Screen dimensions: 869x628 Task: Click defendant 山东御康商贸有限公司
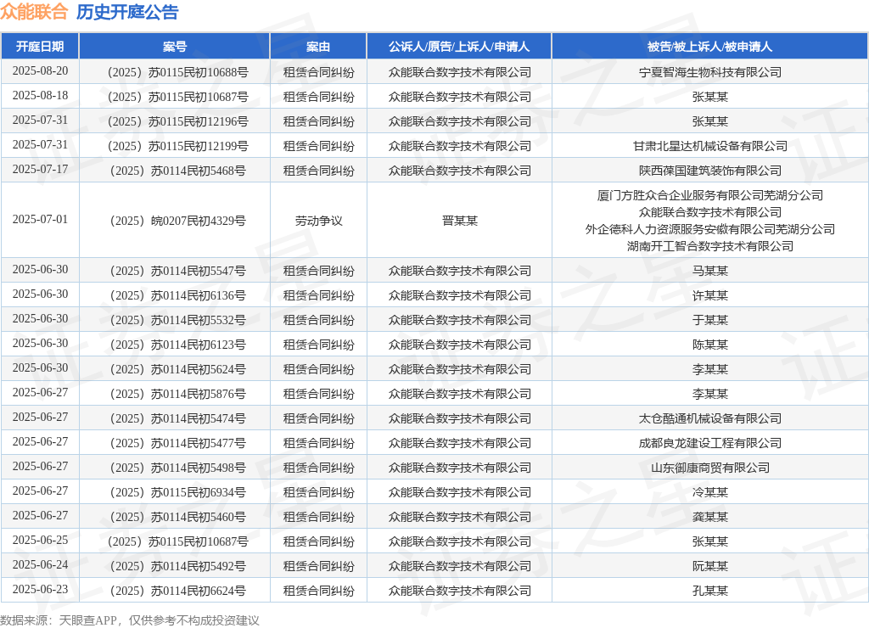pyautogui.click(x=710, y=468)
